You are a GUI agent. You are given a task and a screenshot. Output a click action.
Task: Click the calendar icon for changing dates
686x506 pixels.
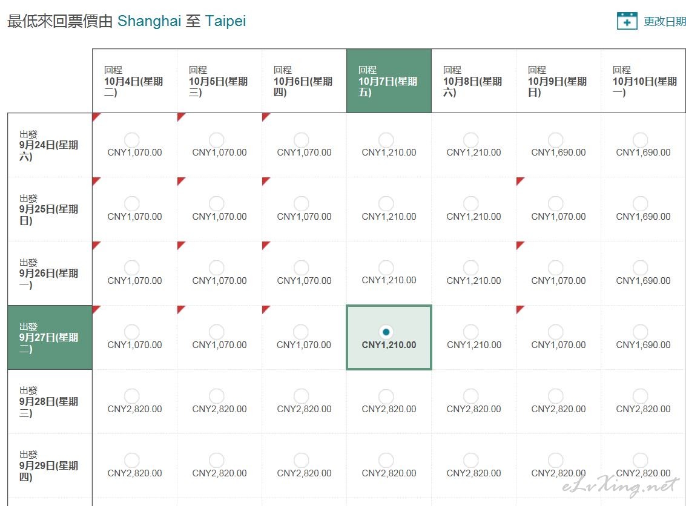[627, 21]
